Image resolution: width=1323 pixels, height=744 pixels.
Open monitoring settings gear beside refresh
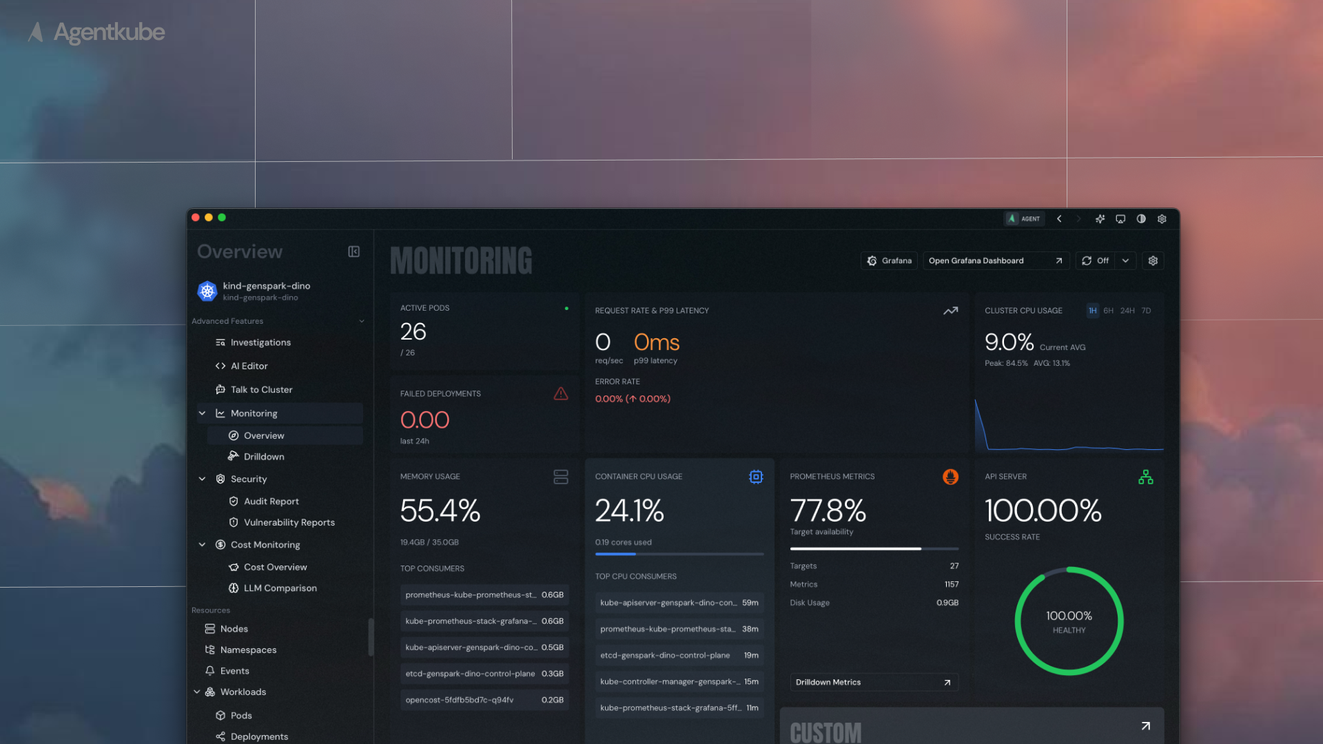pos(1153,260)
